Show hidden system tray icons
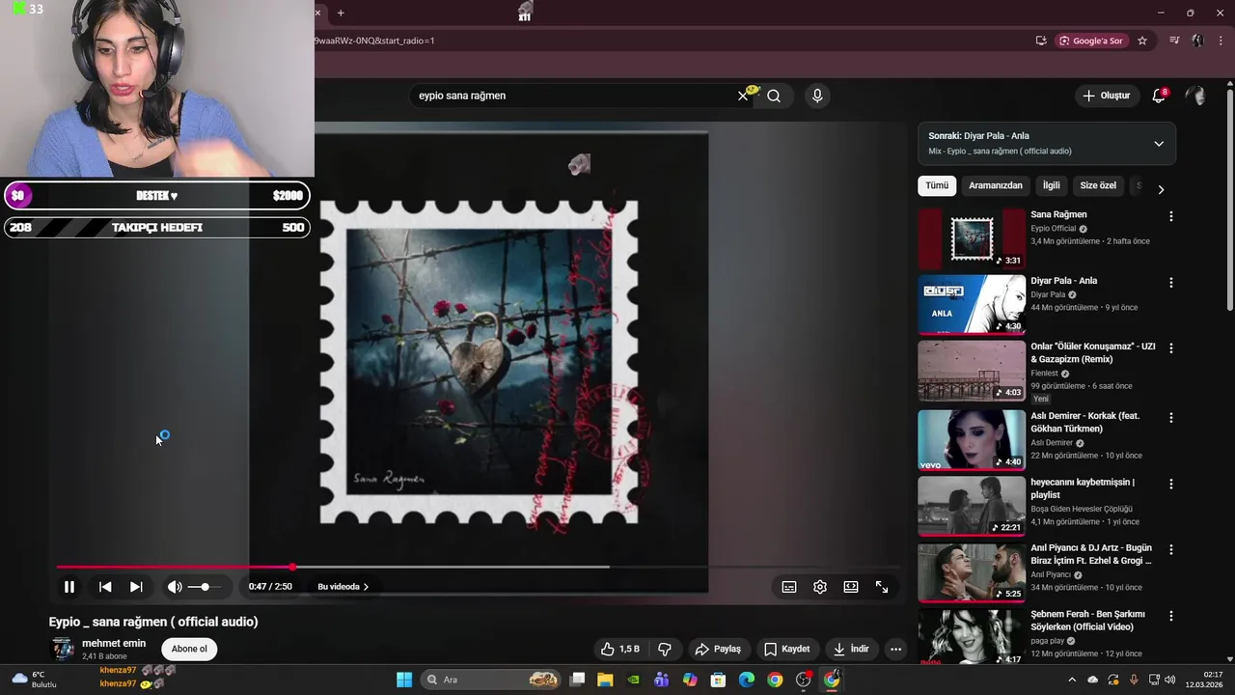Image resolution: width=1235 pixels, height=695 pixels. coord(1072,680)
